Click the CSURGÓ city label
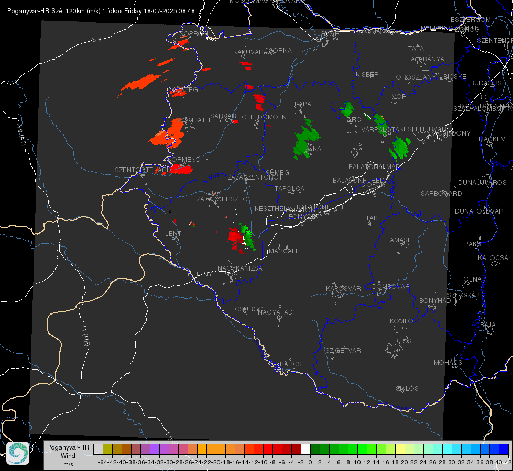Viewport: 513px width, 471px height. tap(249, 309)
